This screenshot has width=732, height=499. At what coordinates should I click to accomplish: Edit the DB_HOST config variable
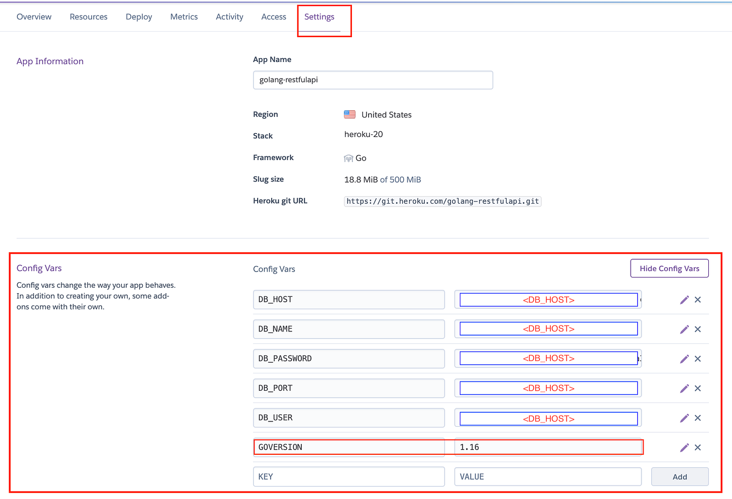[x=684, y=300]
